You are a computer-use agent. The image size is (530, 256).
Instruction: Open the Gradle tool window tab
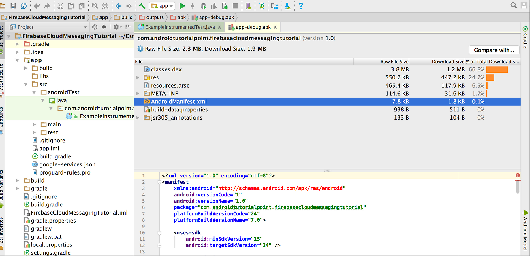tap(525, 37)
